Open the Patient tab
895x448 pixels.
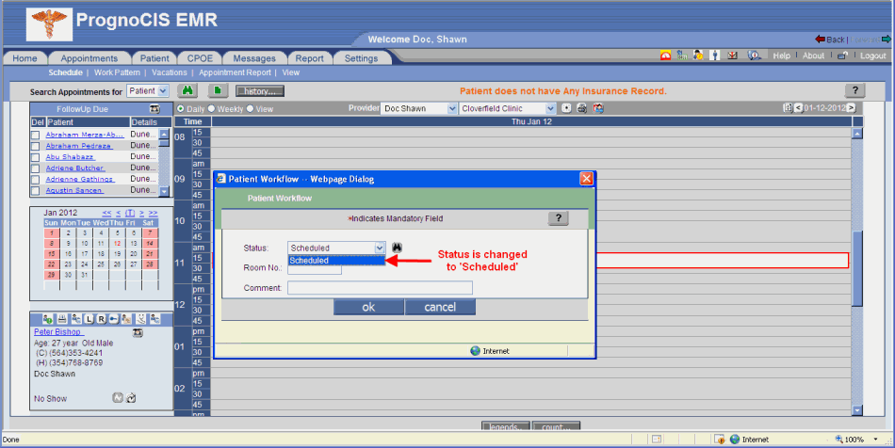point(155,58)
